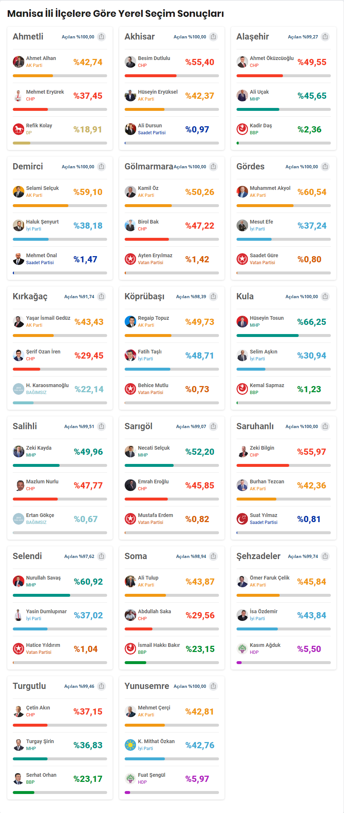Share the Akhisar district results
The height and width of the screenshot is (813, 344).
point(213,37)
